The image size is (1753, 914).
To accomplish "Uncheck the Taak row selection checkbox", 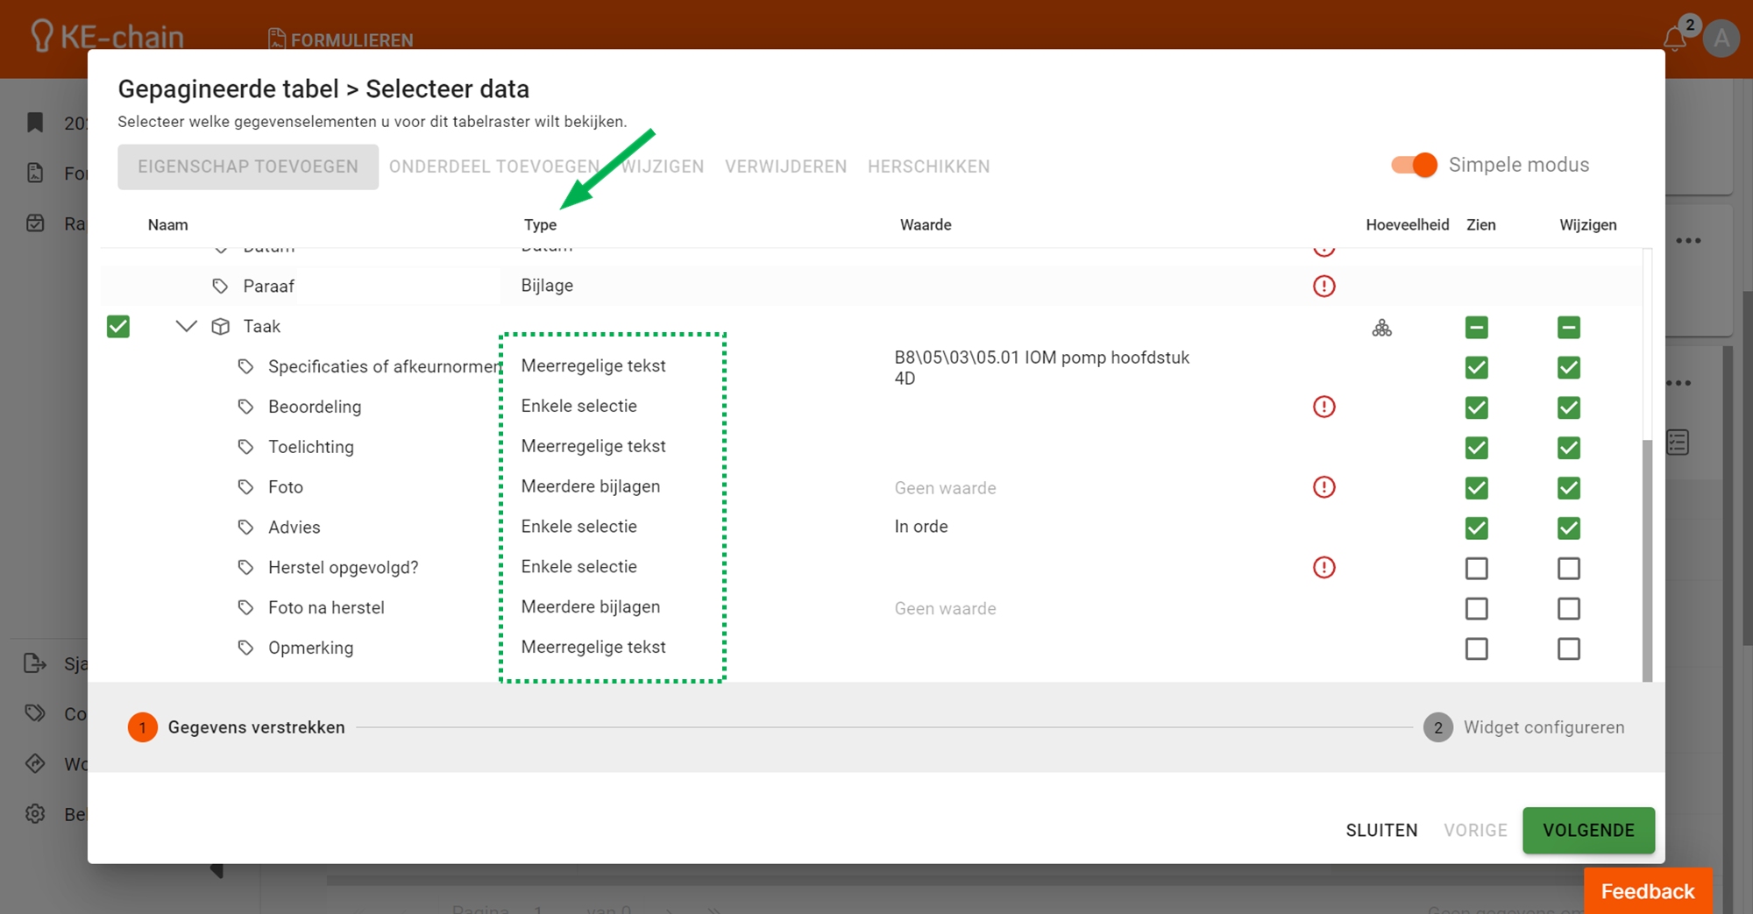I will pyautogui.click(x=118, y=327).
